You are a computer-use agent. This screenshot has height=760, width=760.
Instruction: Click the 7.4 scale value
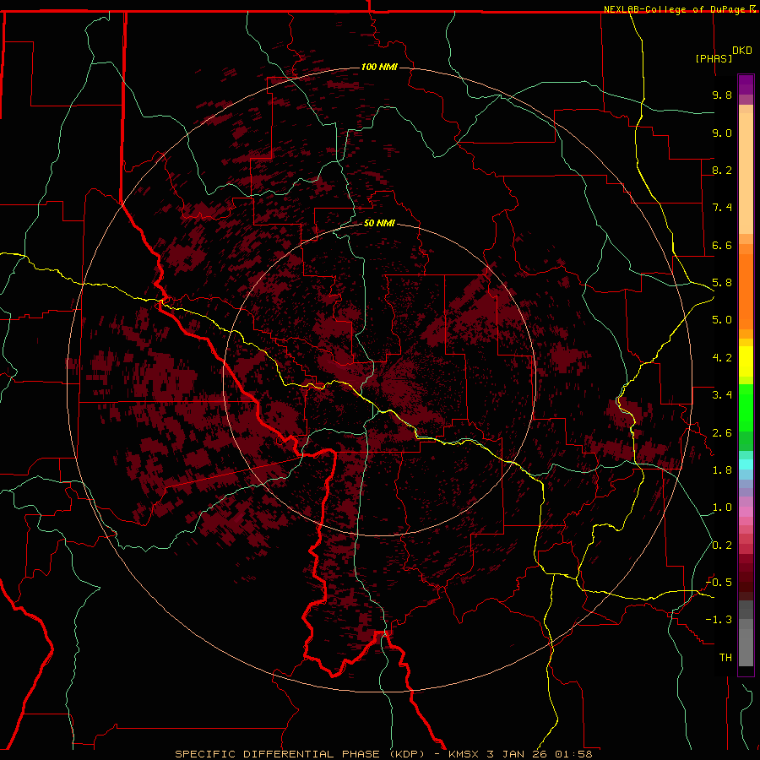pos(722,208)
